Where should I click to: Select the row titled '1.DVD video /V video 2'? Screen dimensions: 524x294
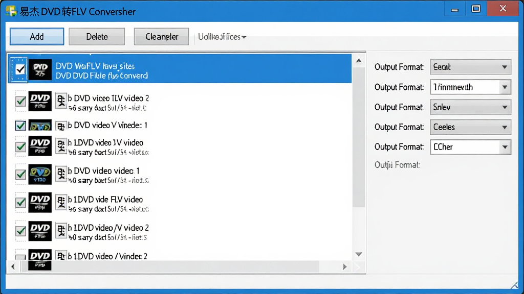click(180, 231)
